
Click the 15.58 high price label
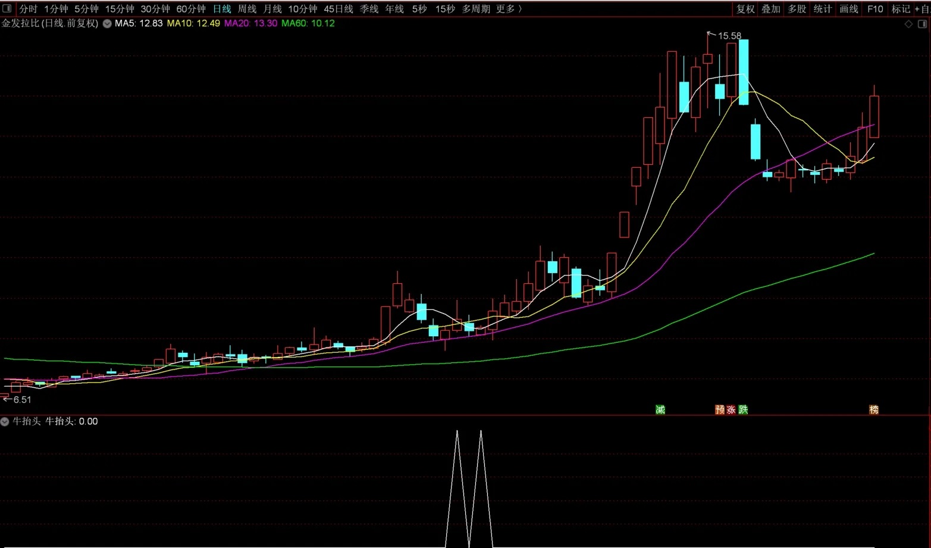[x=729, y=36]
